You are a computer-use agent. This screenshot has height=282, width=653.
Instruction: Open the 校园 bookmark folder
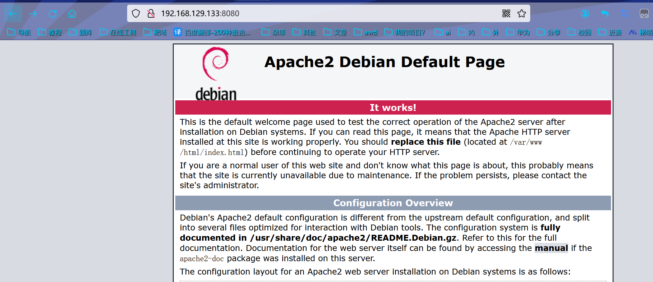click(579, 32)
